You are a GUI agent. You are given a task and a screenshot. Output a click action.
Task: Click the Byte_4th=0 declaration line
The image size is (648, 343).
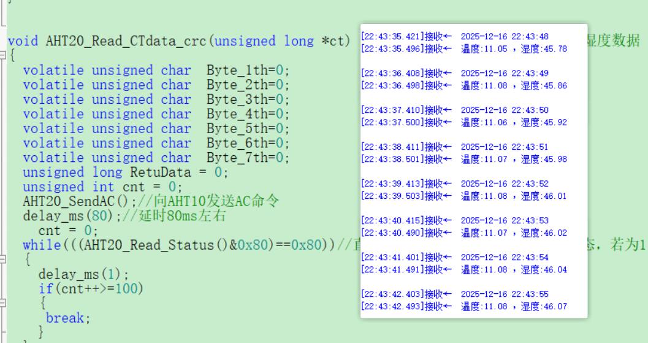point(156,114)
